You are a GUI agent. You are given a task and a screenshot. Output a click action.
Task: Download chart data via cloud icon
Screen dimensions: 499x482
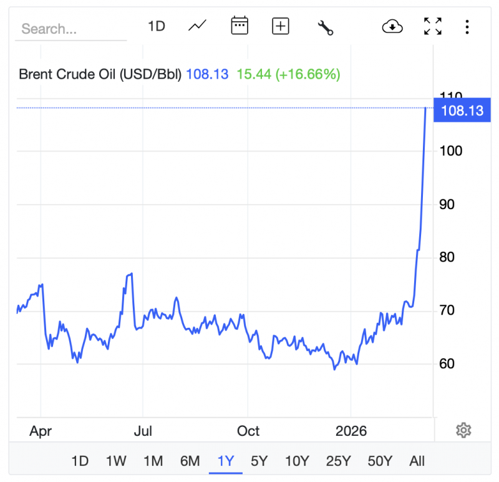click(392, 26)
